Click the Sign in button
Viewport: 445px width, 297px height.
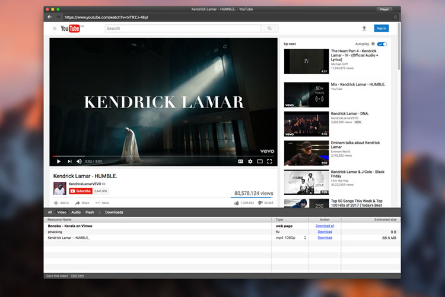pos(381,29)
